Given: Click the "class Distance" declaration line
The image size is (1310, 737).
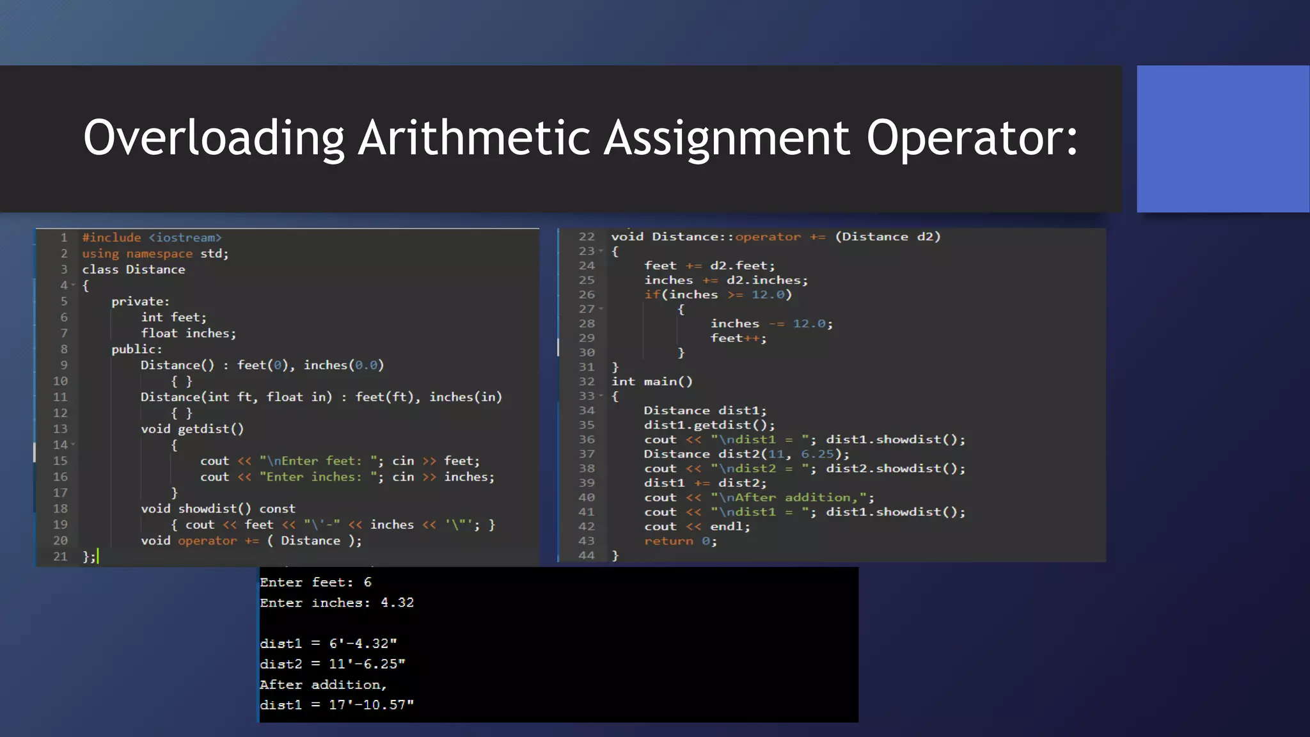Looking at the screenshot, I should (x=133, y=269).
